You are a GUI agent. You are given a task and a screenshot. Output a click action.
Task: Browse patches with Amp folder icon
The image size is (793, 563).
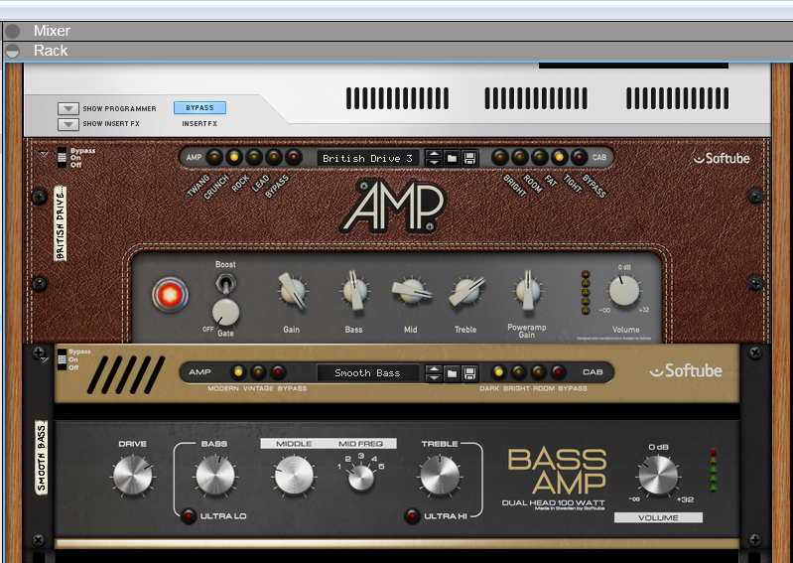pyautogui.click(x=452, y=158)
